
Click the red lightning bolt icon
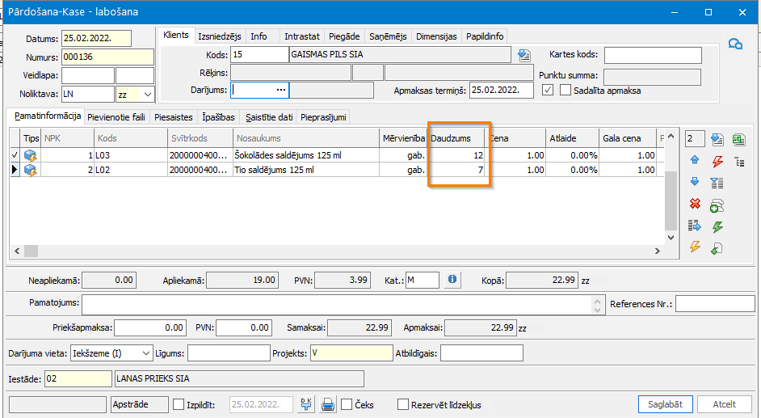pos(717,161)
